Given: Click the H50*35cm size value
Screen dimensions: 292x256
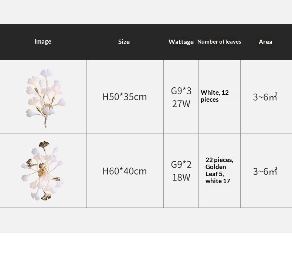Looking at the screenshot, I should click(x=125, y=97).
